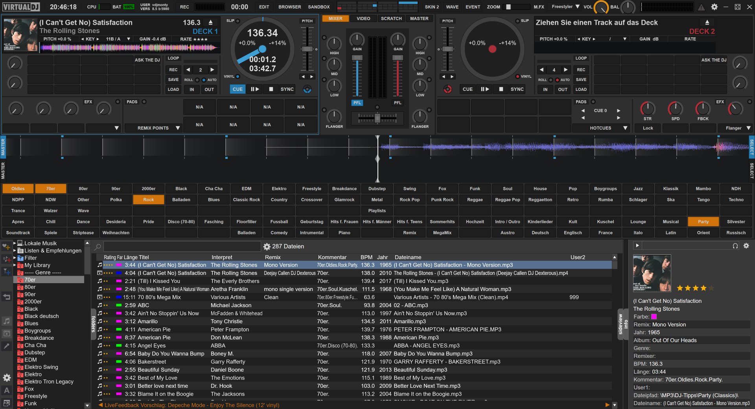The image size is (755, 409).
Task: Open Flanger effect dropdown on Deck 2
Action: click(748, 128)
